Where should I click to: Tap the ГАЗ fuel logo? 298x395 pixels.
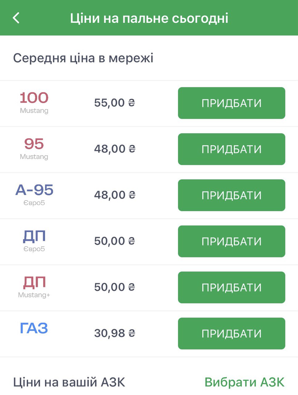pyautogui.click(x=34, y=328)
